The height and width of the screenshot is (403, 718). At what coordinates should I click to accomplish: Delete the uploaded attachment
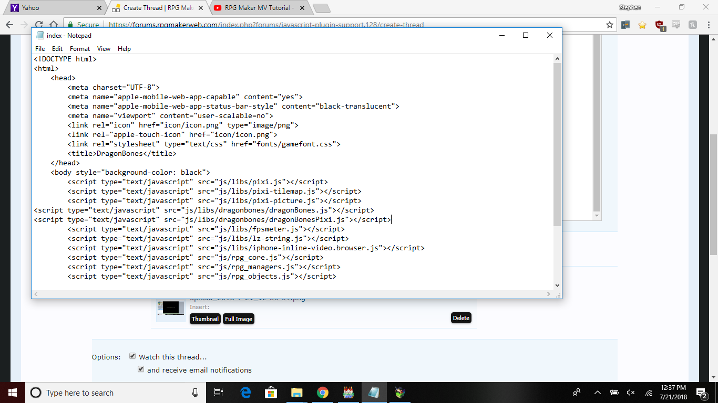coord(461,318)
